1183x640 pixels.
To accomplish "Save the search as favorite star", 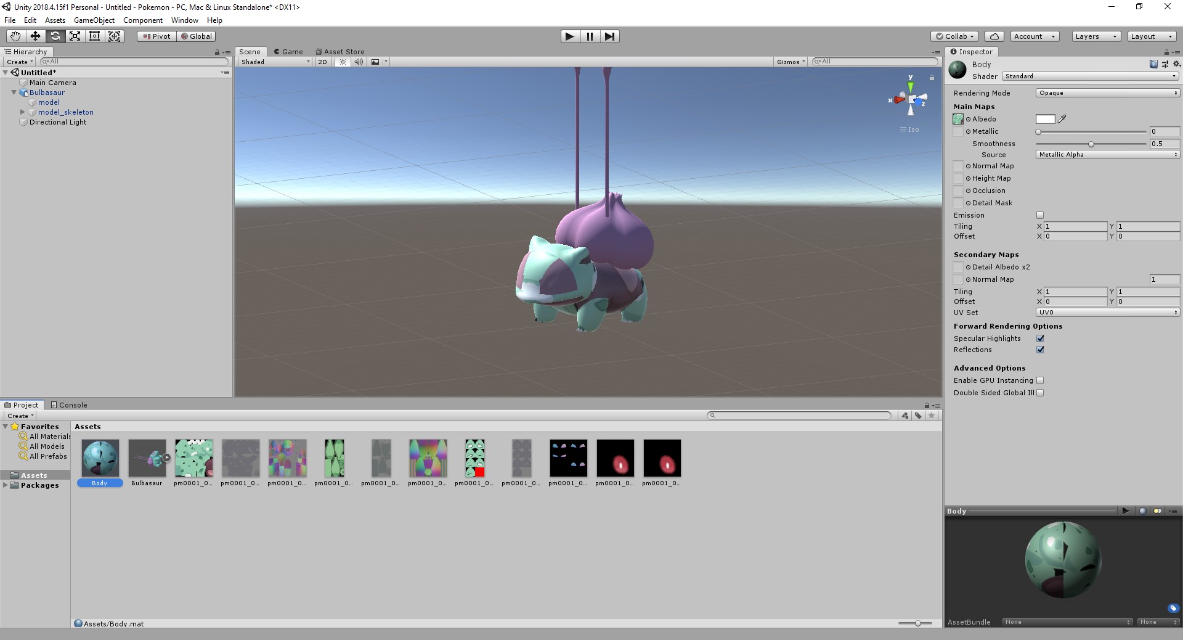I will pos(932,416).
